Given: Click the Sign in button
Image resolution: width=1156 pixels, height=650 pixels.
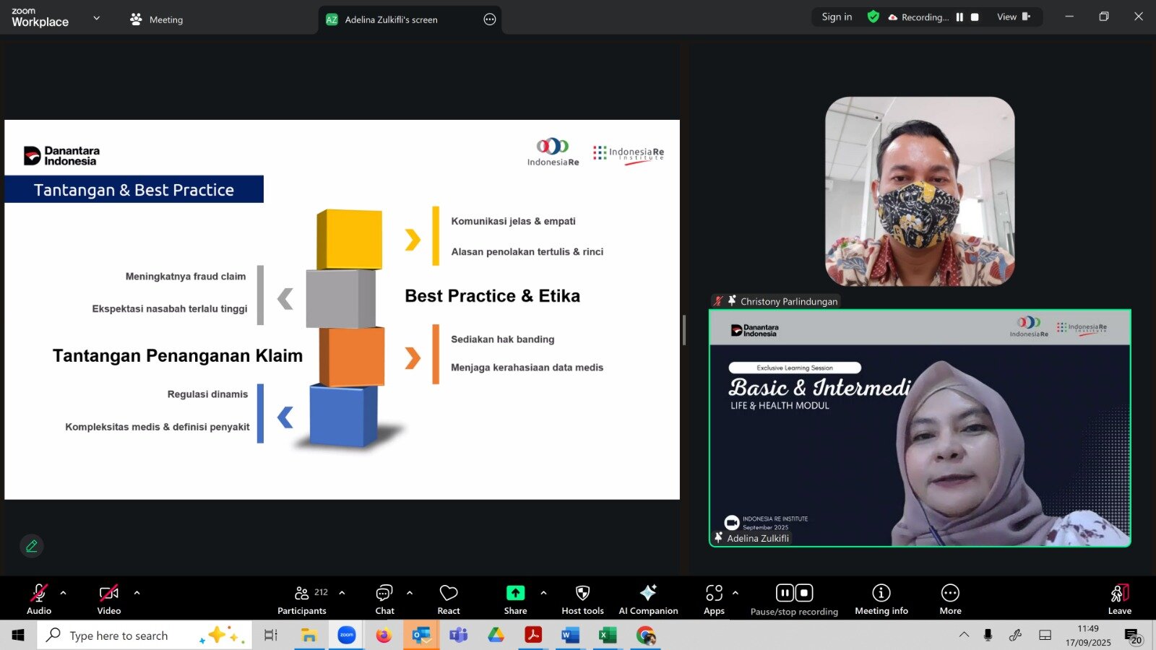Looking at the screenshot, I should point(837,17).
